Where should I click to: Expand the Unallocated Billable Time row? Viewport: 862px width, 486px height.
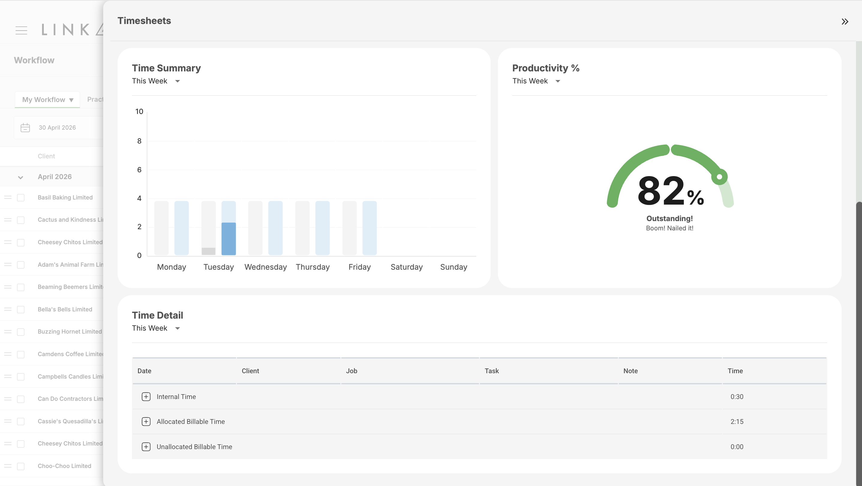coord(146,447)
